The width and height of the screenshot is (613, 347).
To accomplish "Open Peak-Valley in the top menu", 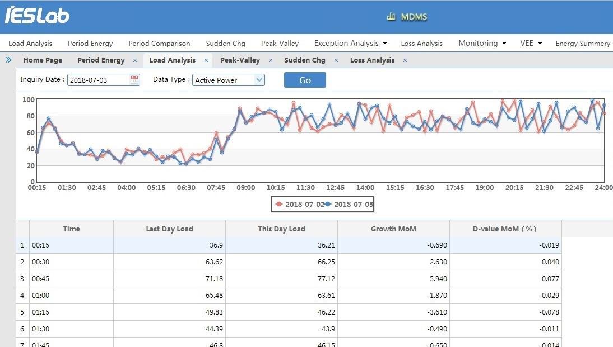I will tap(280, 43).
